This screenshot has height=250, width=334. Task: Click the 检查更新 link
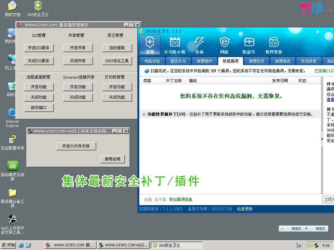(x=245, y=209)
